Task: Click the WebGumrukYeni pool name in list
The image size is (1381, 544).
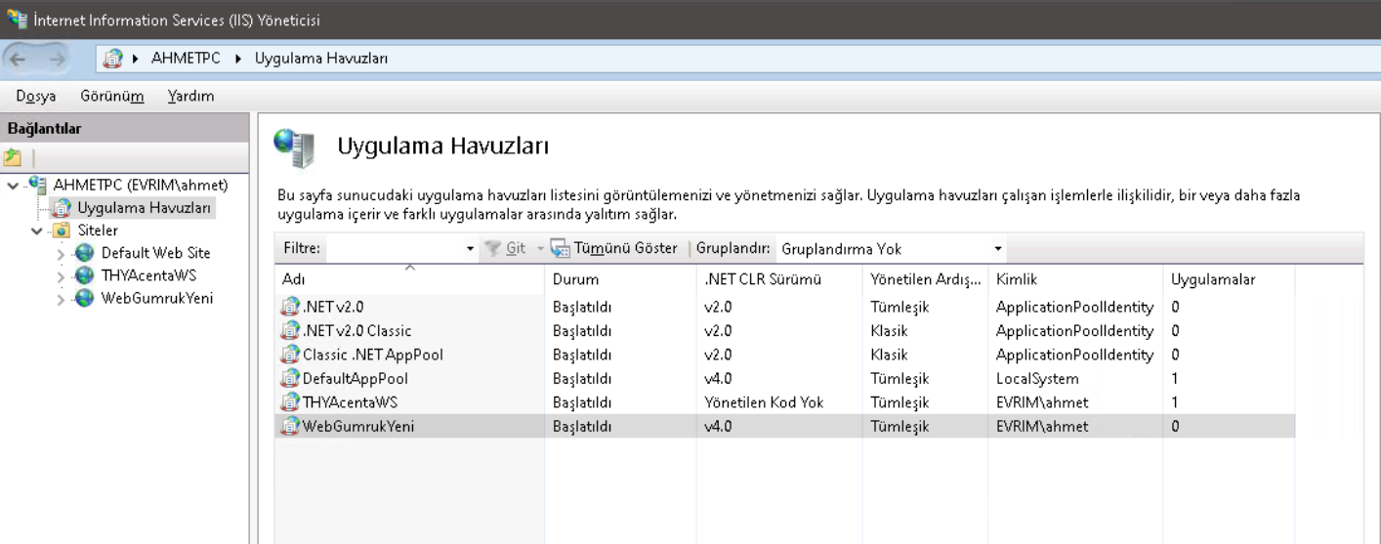Action: tap(358, 426)
